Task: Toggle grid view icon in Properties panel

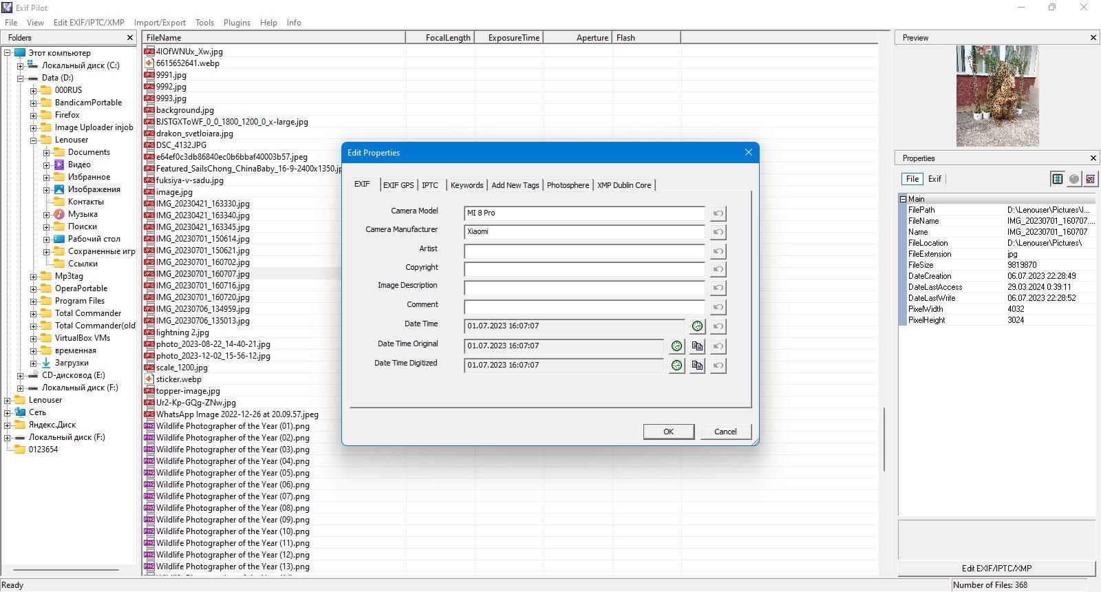Action: (x=1058, y=179)
